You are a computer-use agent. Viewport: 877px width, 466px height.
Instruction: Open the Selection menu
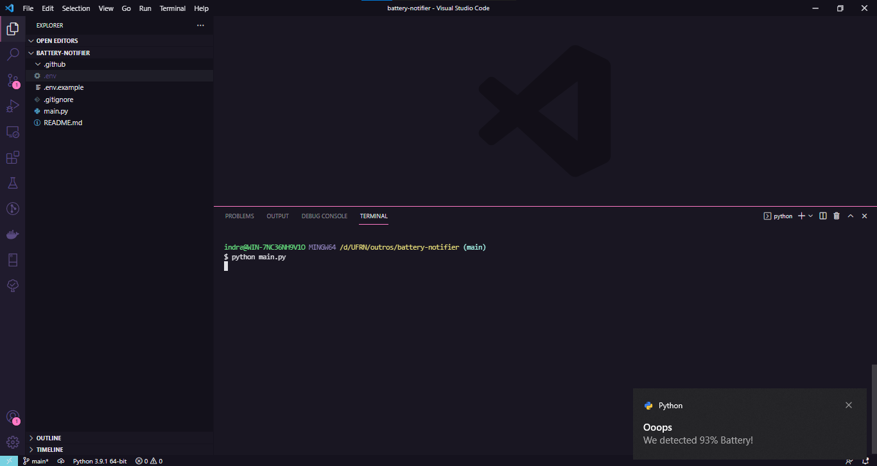click(76, 8)
